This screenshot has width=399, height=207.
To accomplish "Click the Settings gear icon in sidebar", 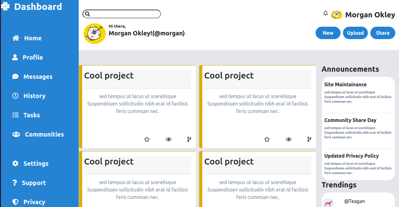I will point(15,164).
